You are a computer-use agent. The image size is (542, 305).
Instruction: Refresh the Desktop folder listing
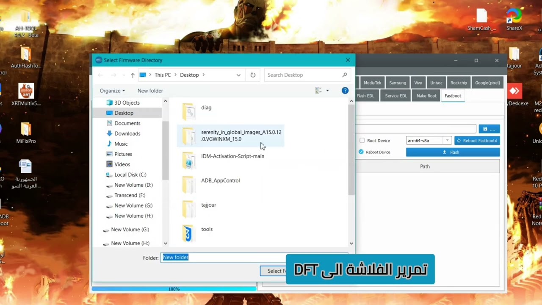point(253,75)
